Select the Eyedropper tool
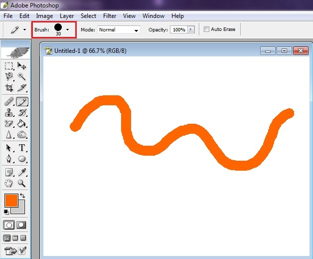313x259 pixels. click(x=21, y=172)
